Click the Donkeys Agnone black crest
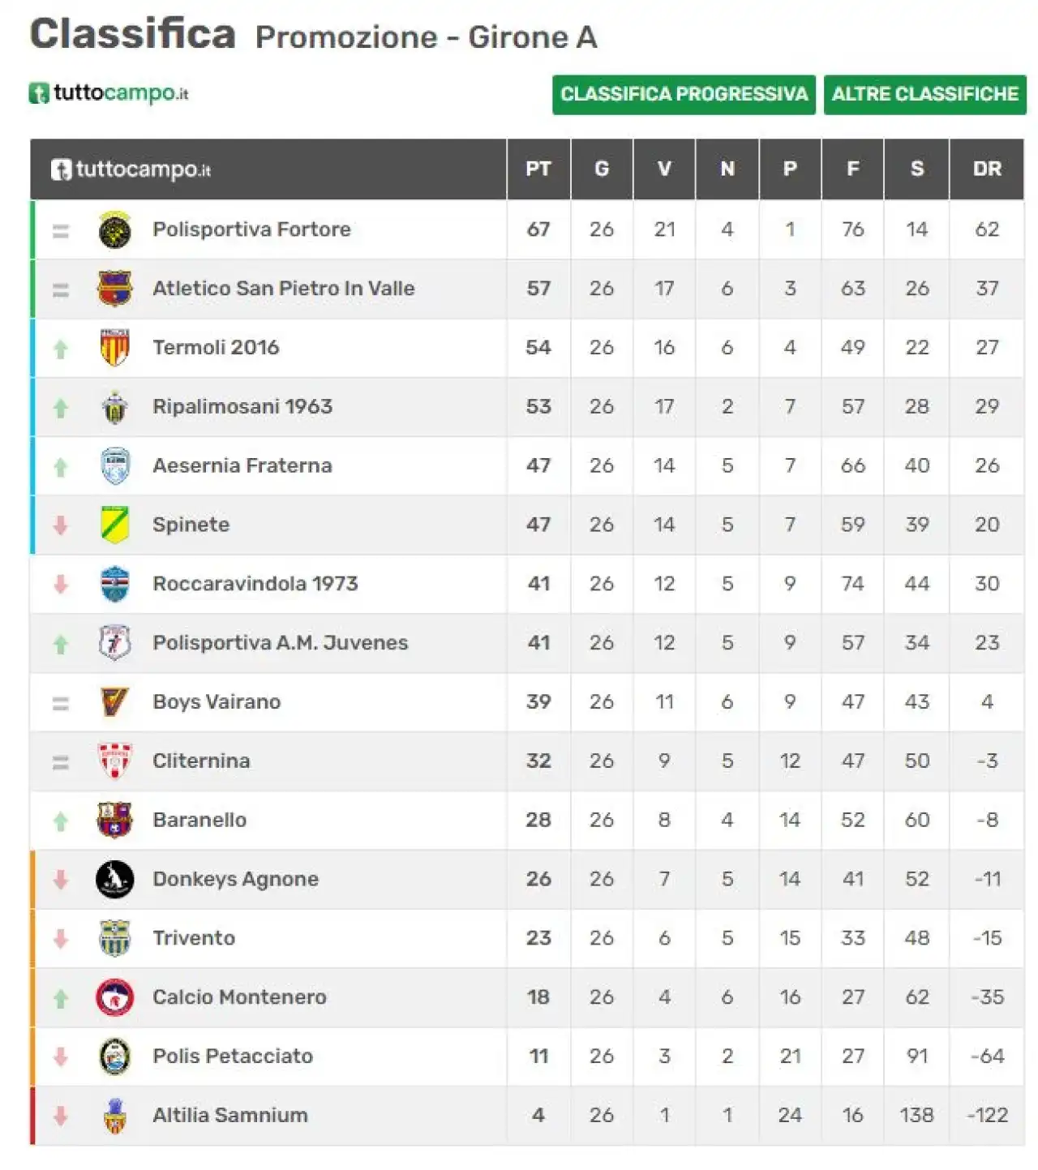1038x1170 pixels. (114, 880)
